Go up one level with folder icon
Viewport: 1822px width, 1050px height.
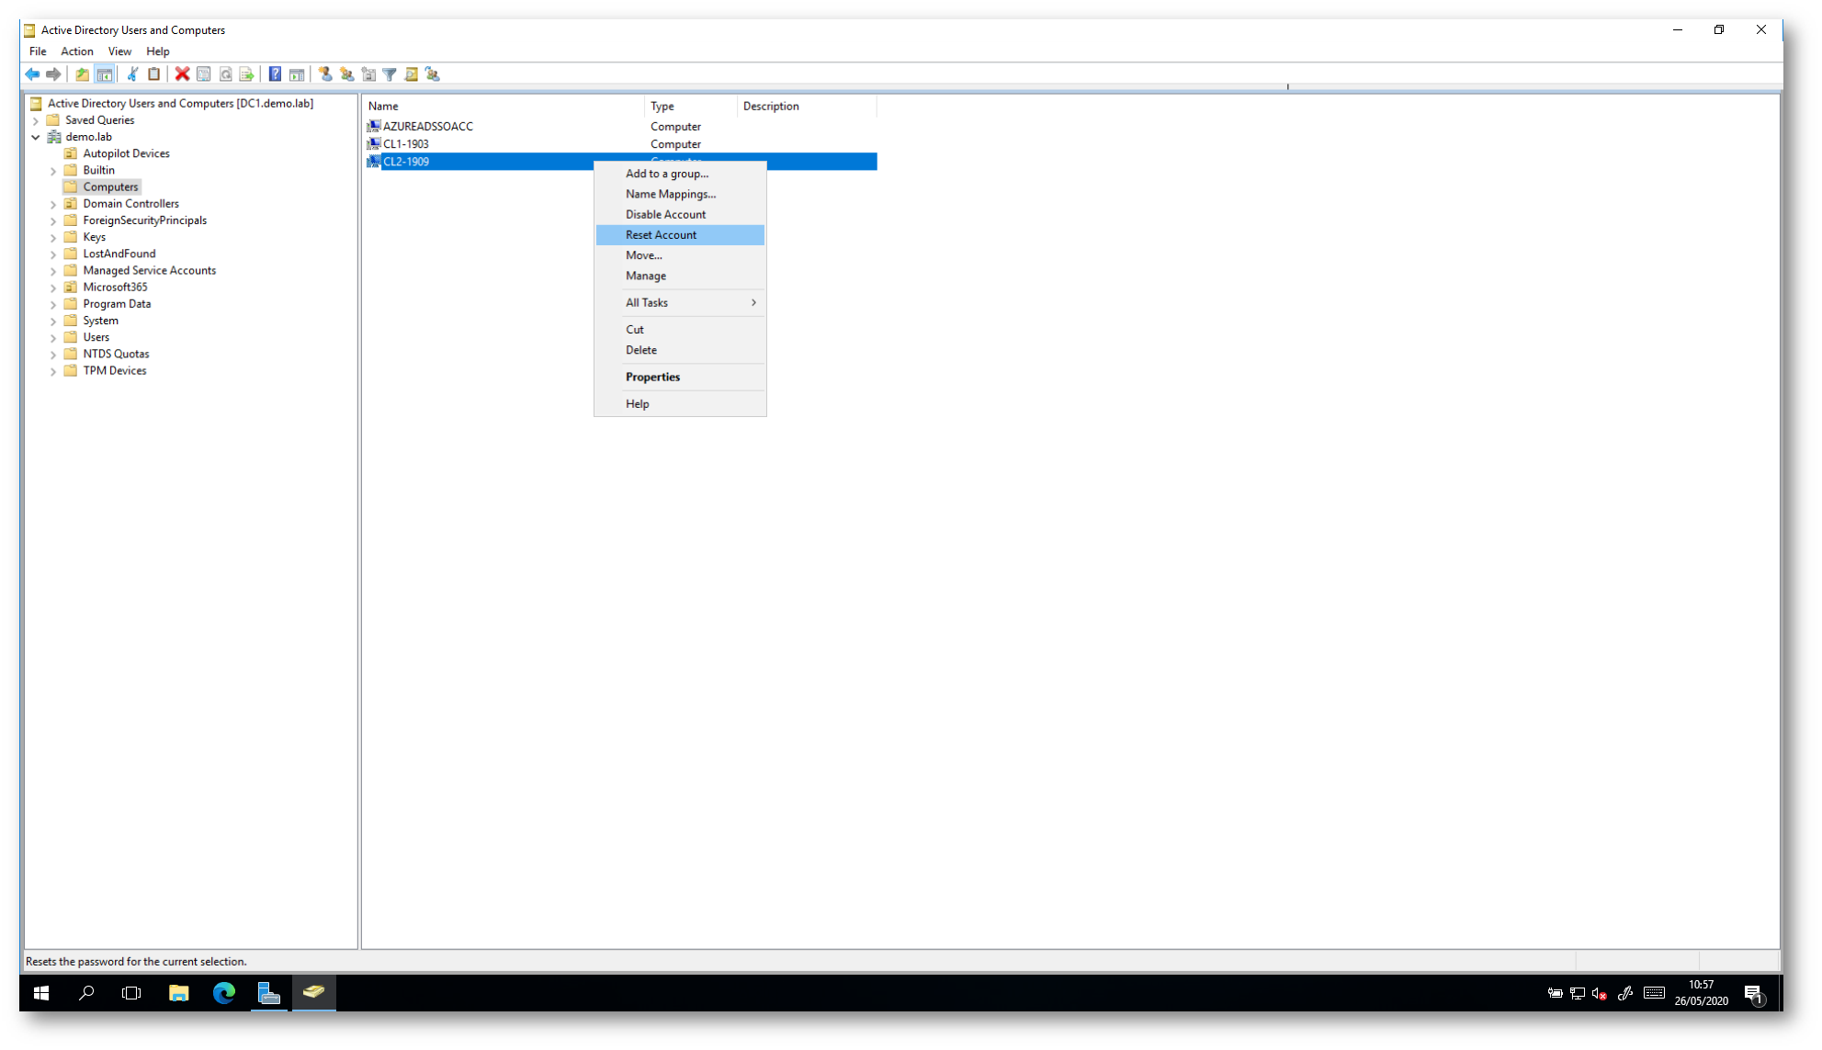(83, 74)
